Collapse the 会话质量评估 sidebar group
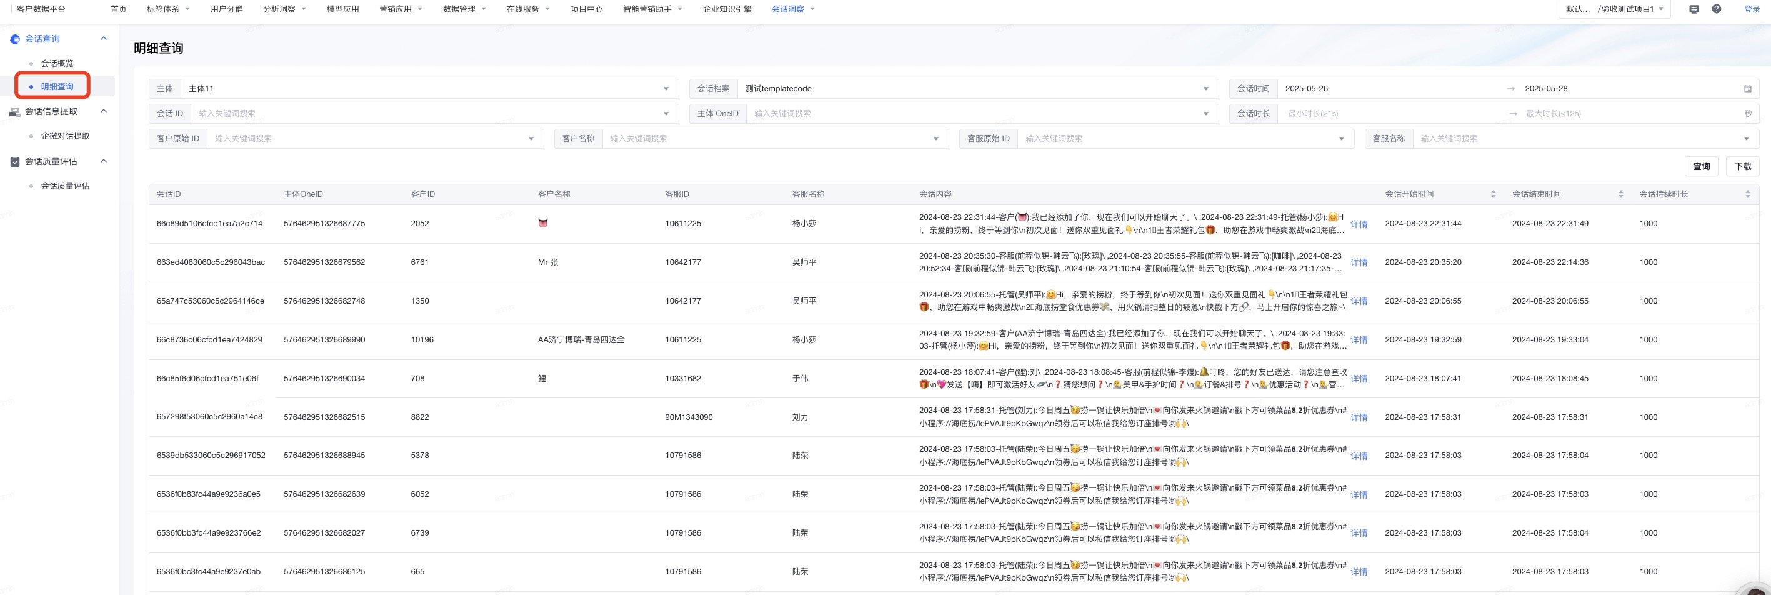1771x595 pixels. (x=104, y=161)
